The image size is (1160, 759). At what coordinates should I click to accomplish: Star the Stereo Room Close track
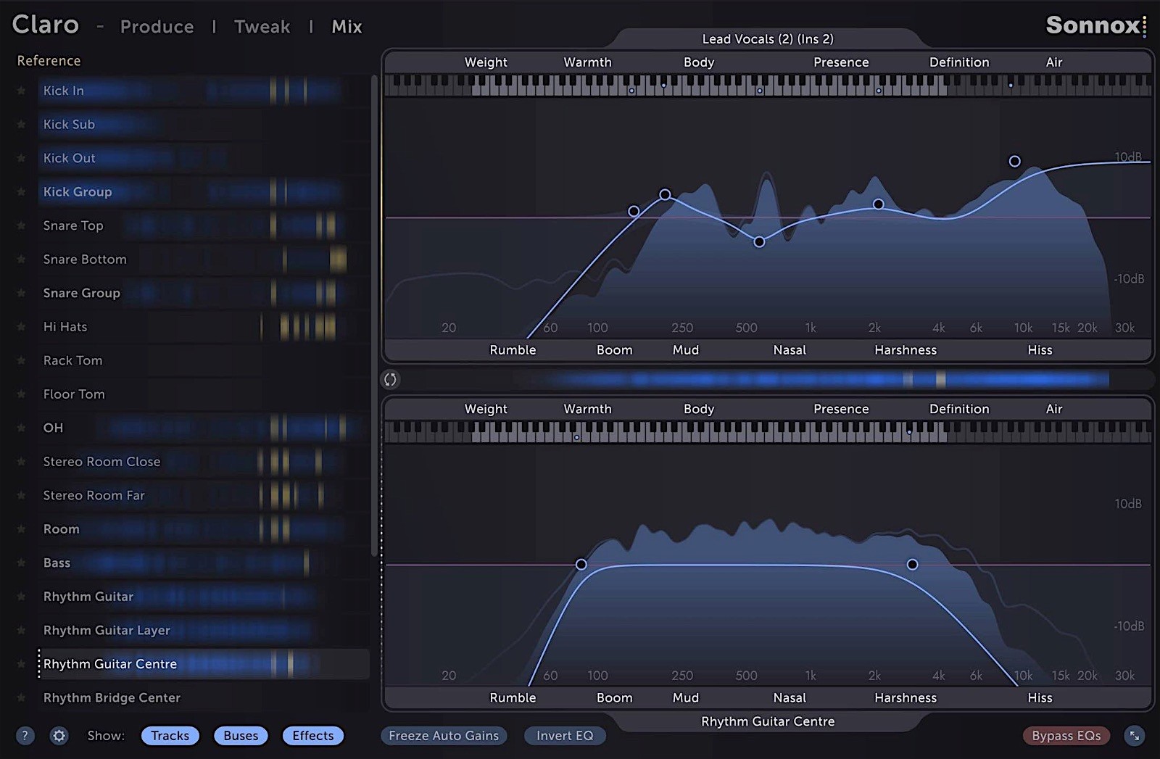21,462
